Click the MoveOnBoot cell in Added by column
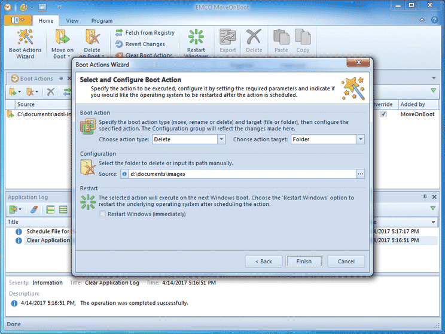The image size is (445, 334). tap(417, 114)
